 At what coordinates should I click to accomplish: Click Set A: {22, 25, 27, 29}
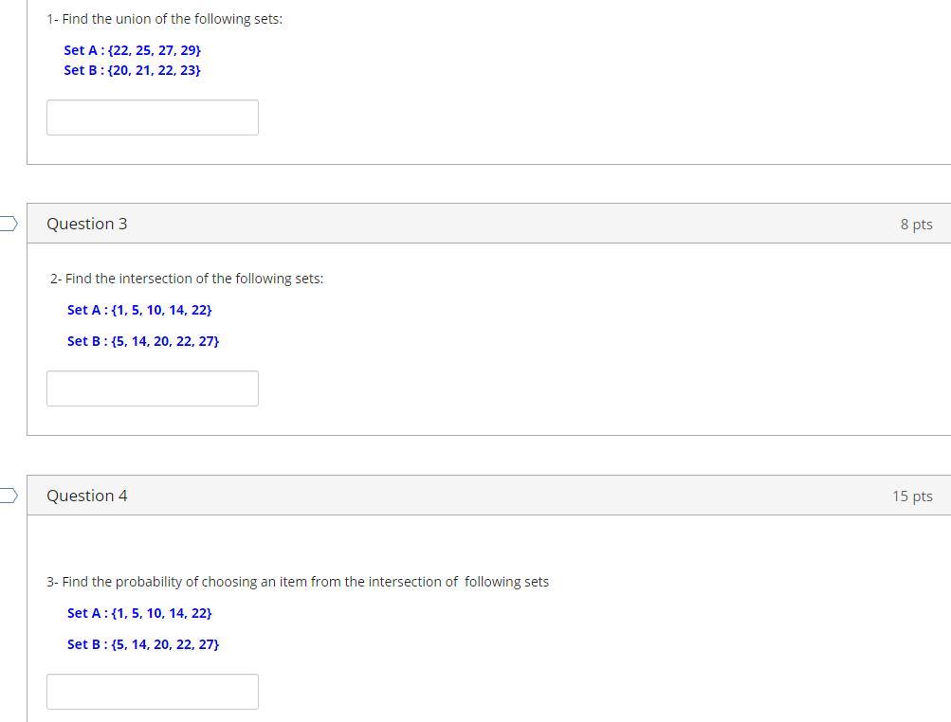point(132,50)
